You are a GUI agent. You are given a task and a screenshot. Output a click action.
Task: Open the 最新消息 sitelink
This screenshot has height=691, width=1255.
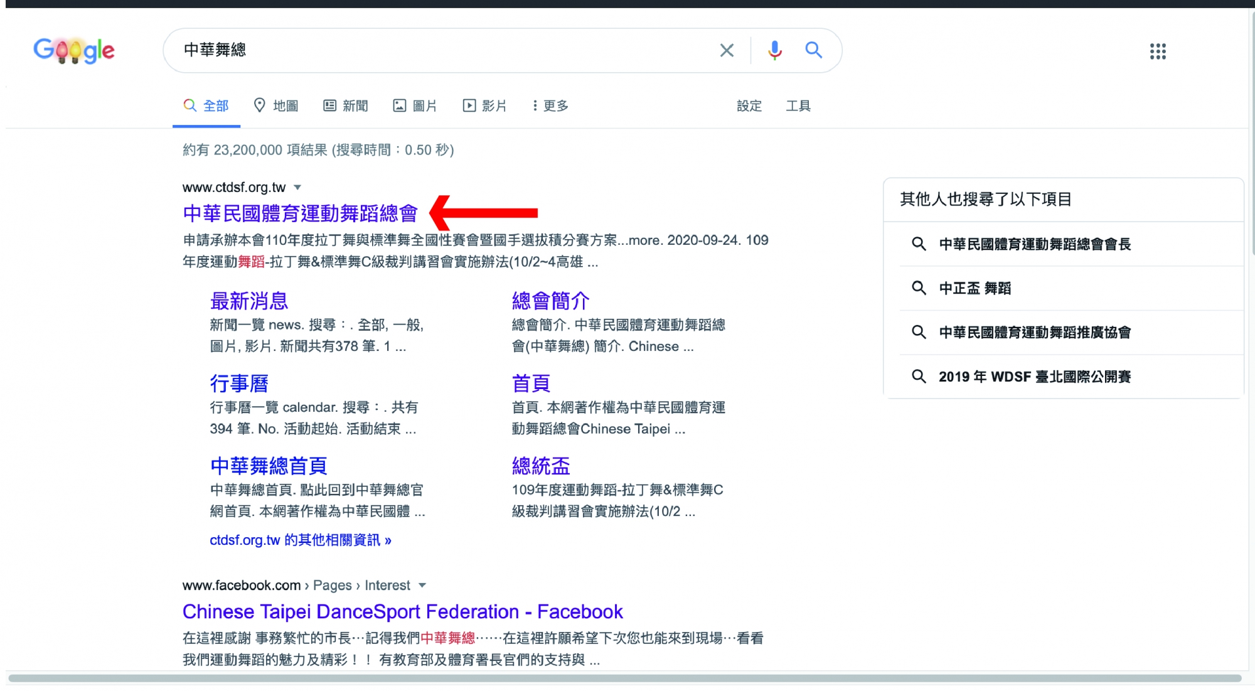tap(249, 301)
